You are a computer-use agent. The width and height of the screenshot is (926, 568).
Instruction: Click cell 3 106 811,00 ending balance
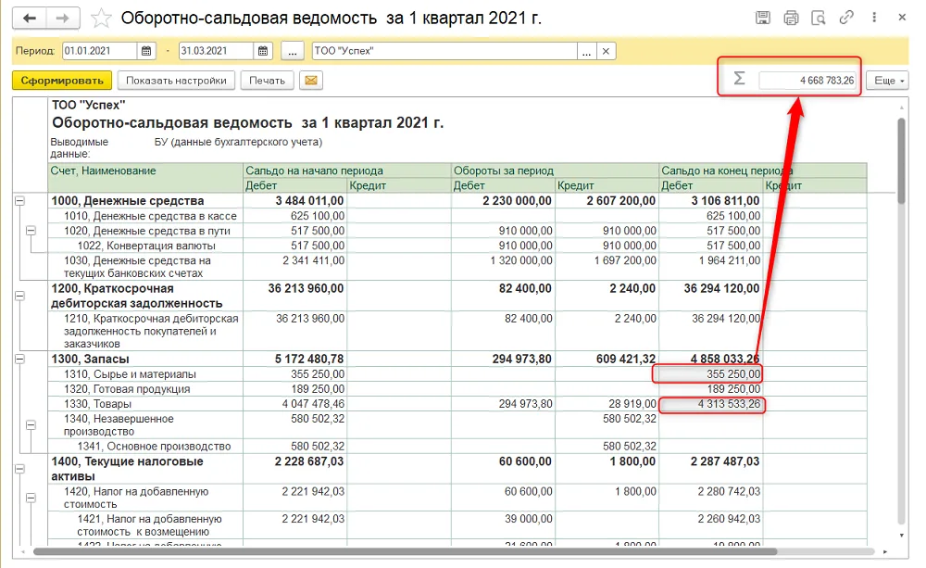click(x=710, y=201)
